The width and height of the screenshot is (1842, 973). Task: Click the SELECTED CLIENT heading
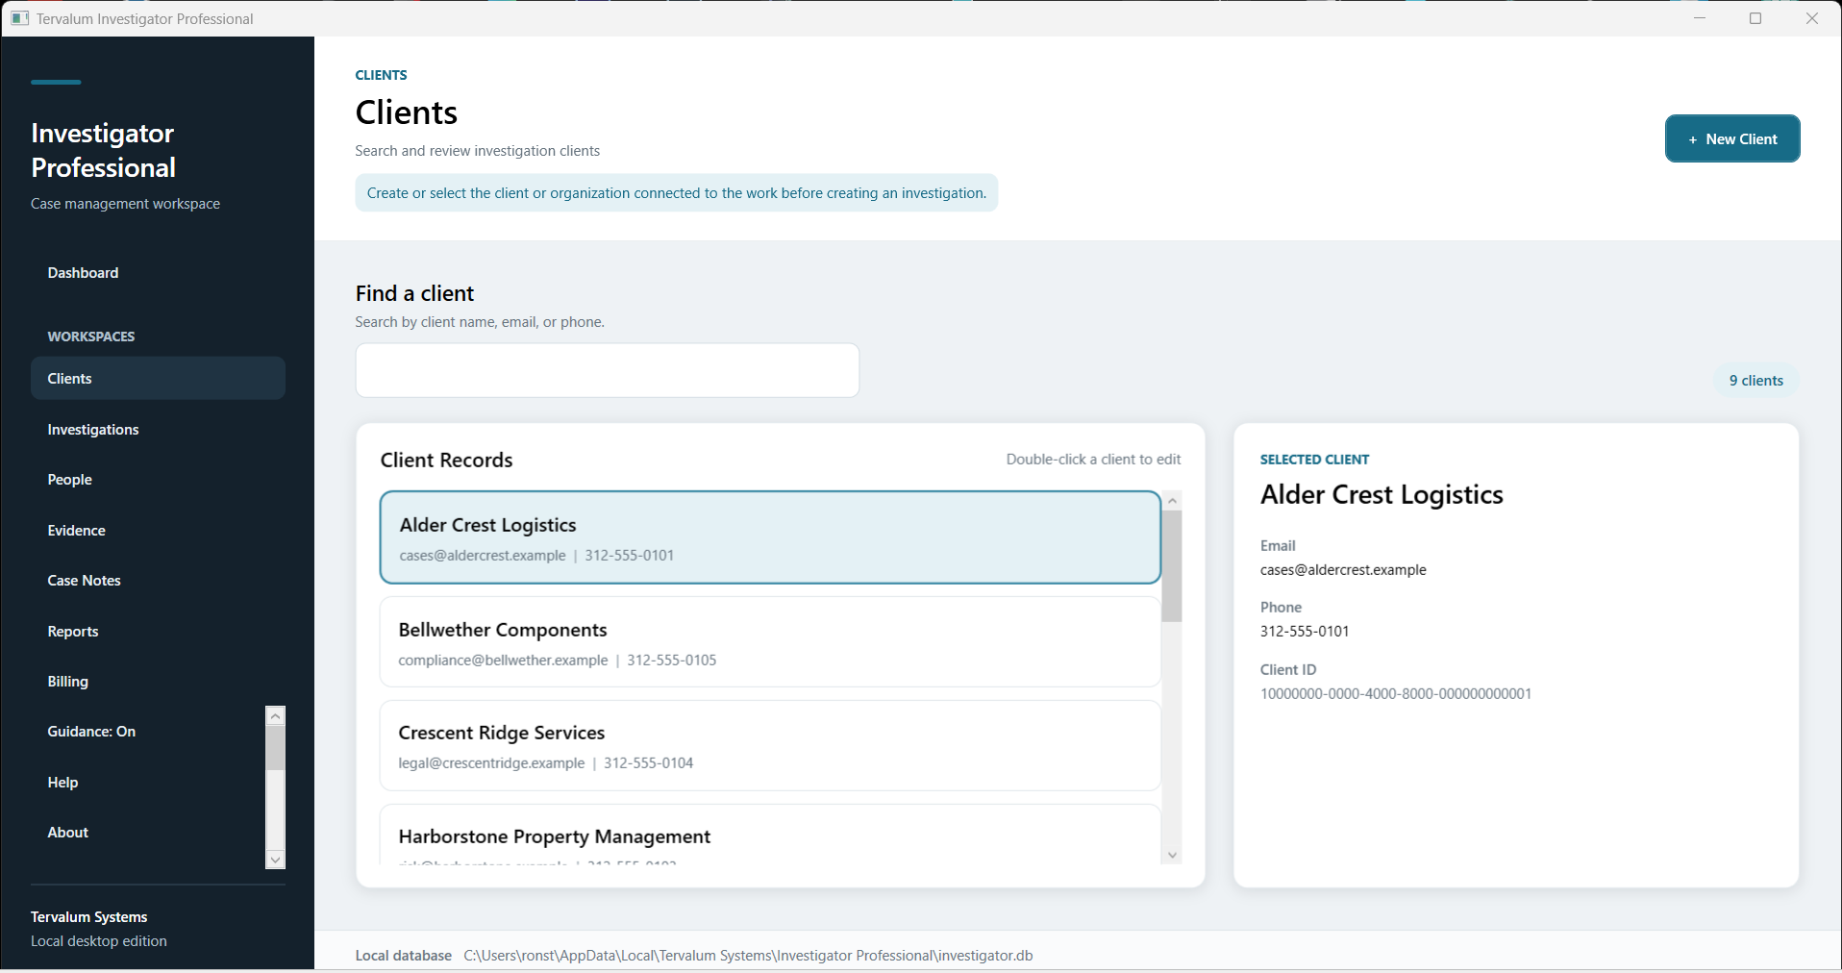(x=1314, y=460)
